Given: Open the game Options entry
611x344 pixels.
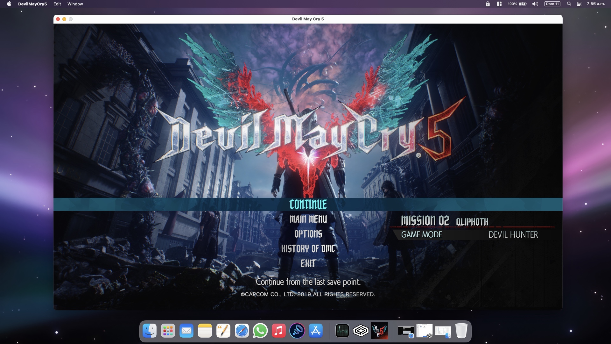Looking at the screenshot, I should 308,234.
